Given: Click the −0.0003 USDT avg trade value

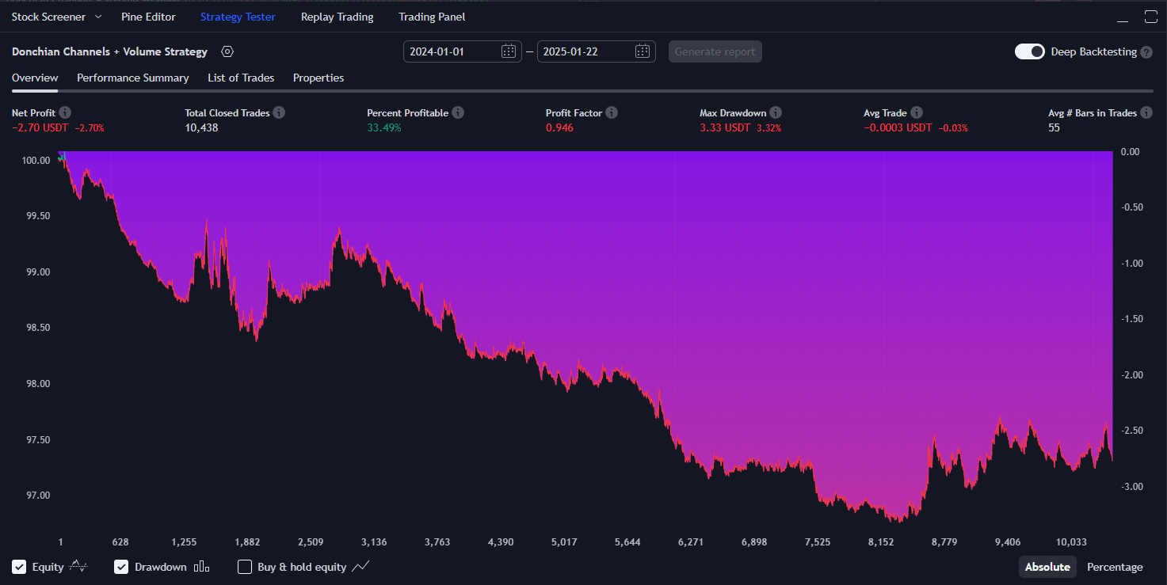Looking at the screenshot, I should click(x=898, y=127).
